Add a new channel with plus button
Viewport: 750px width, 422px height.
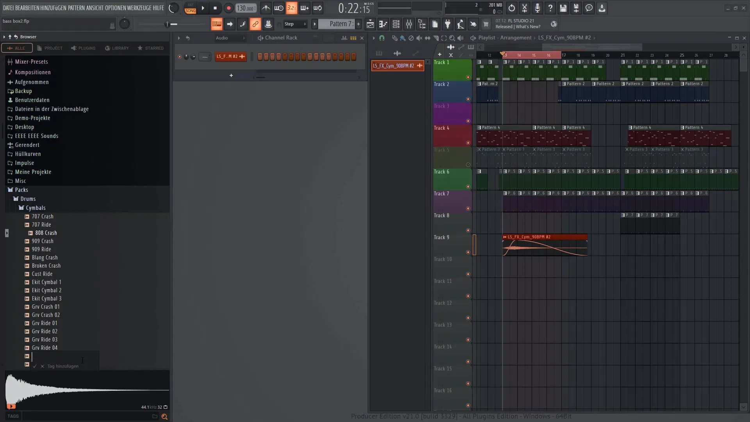point(231,75)
